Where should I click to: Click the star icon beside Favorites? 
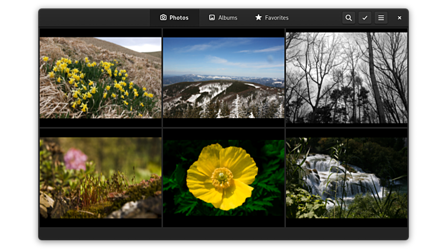click(x=259, y=18)
